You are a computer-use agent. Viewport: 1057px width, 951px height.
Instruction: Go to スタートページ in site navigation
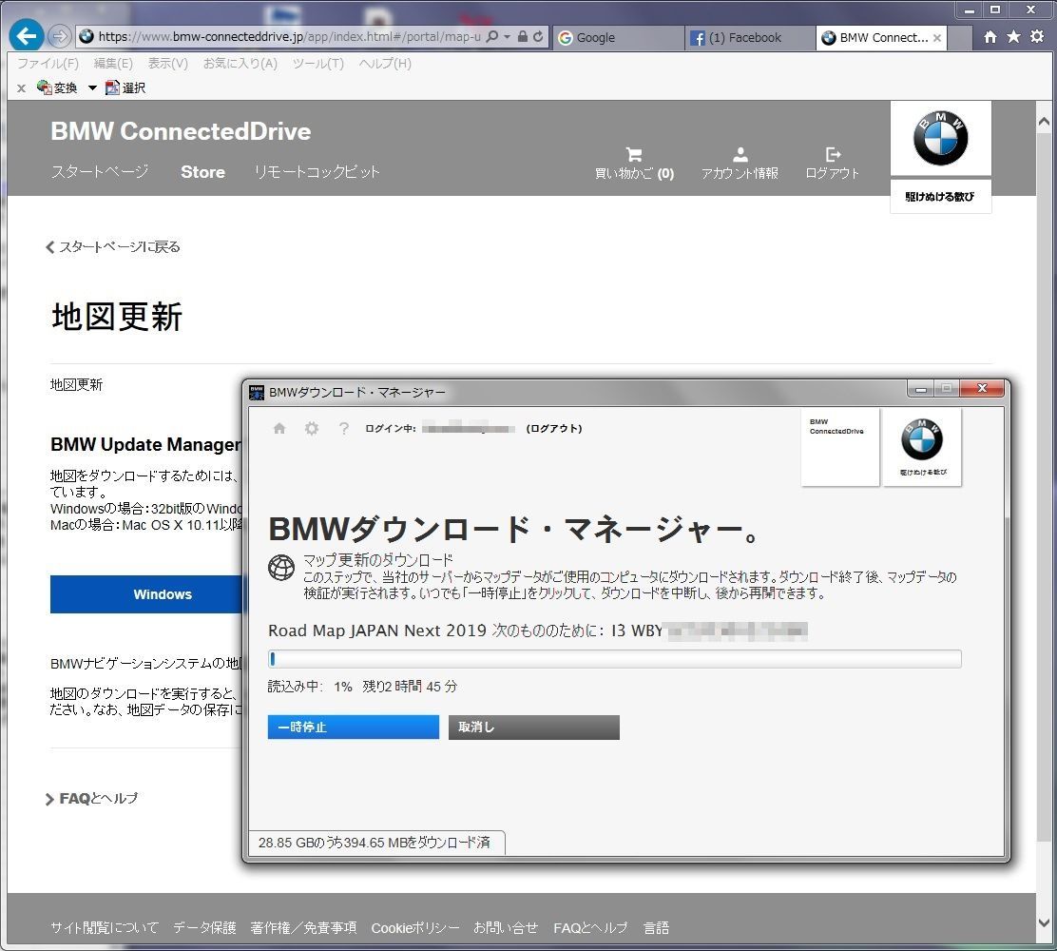pos(100,171)
